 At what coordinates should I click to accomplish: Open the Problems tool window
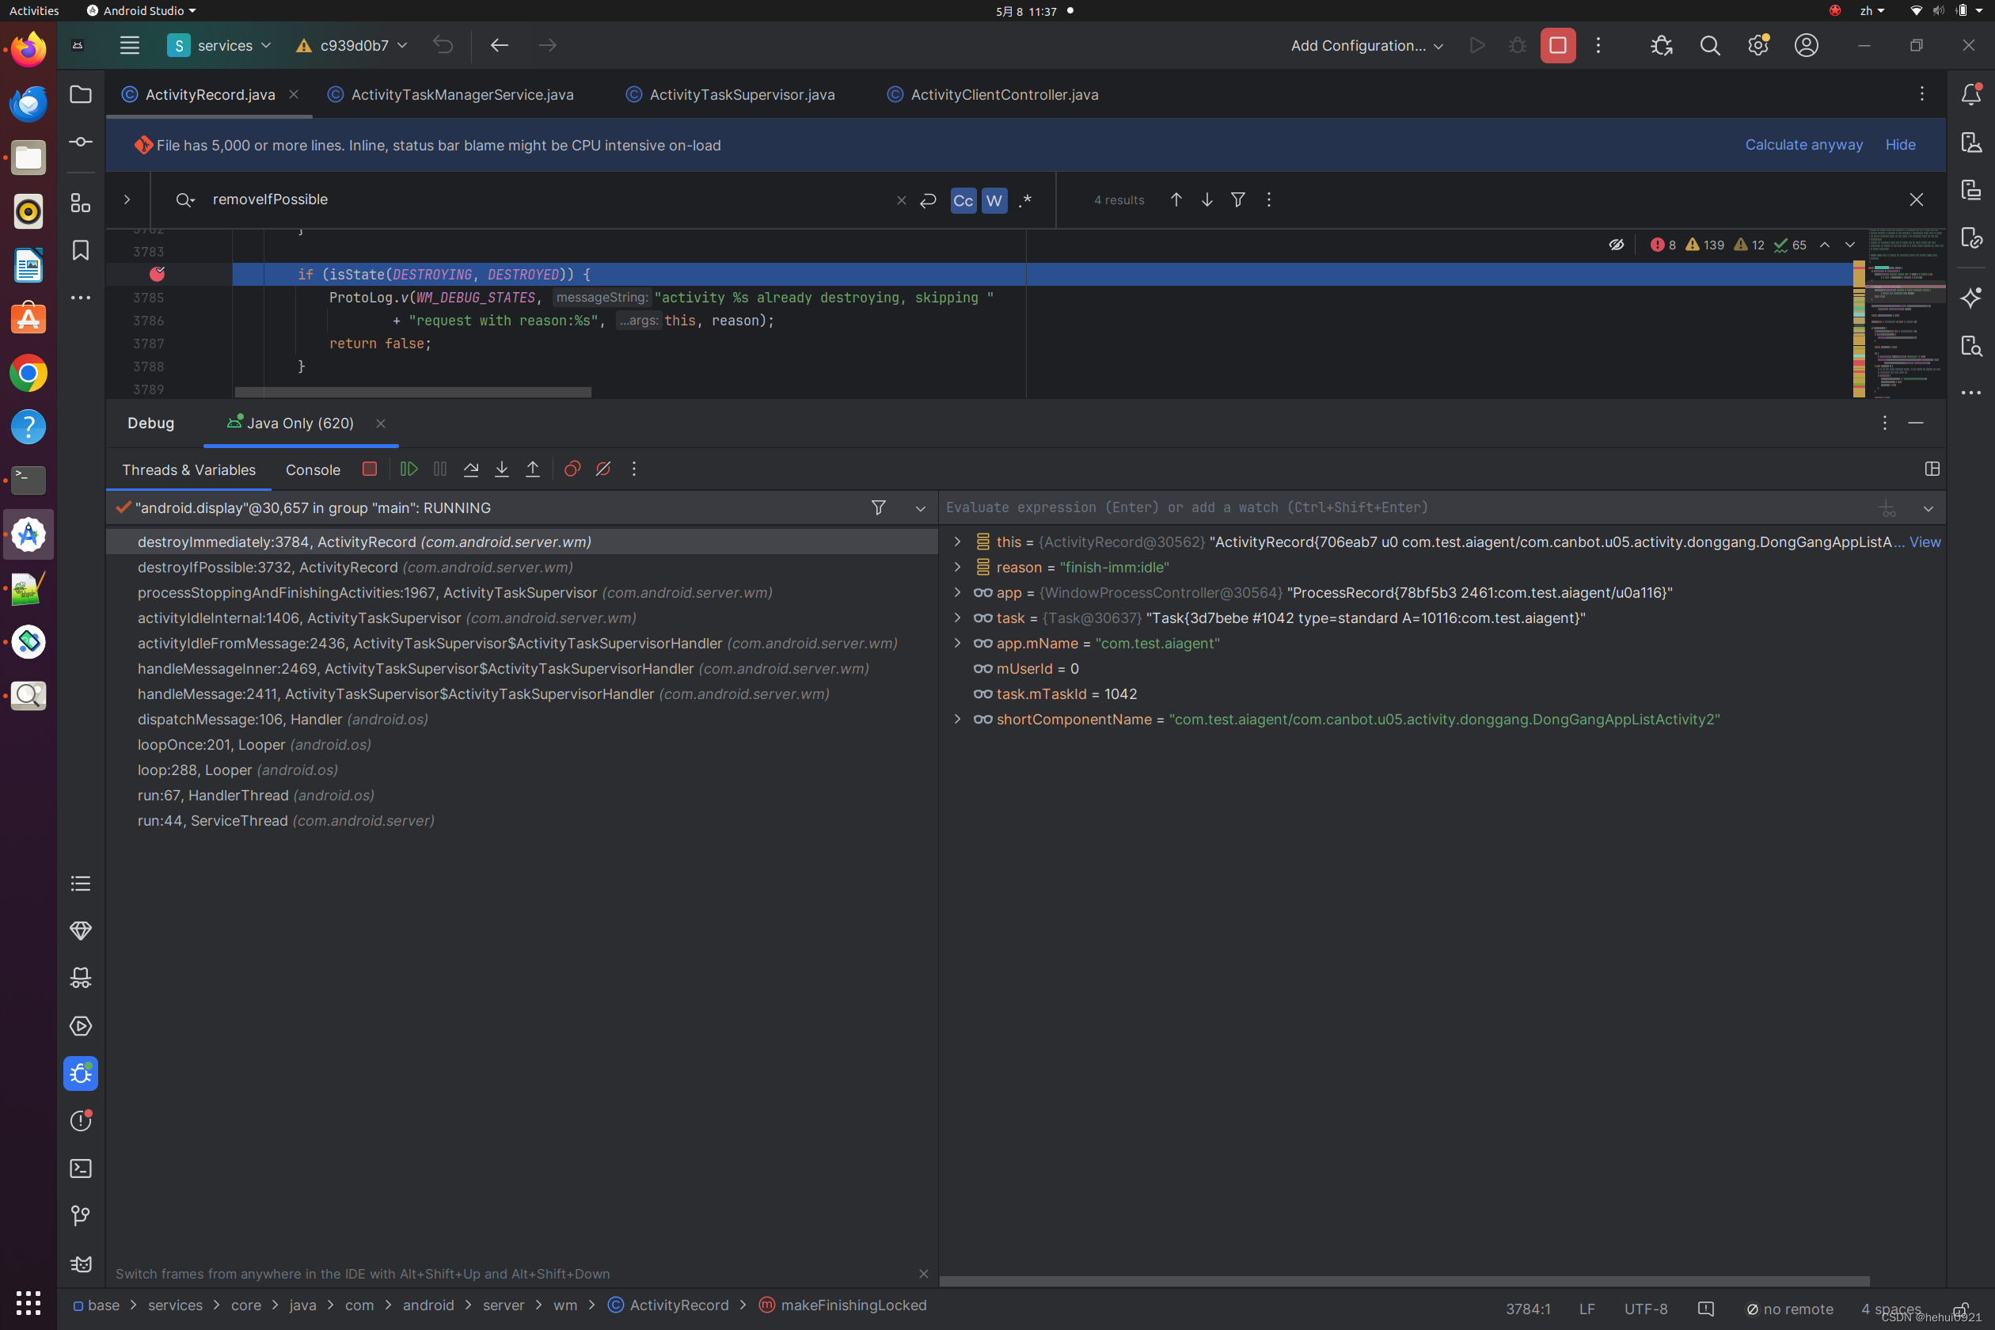point(81,1121)
